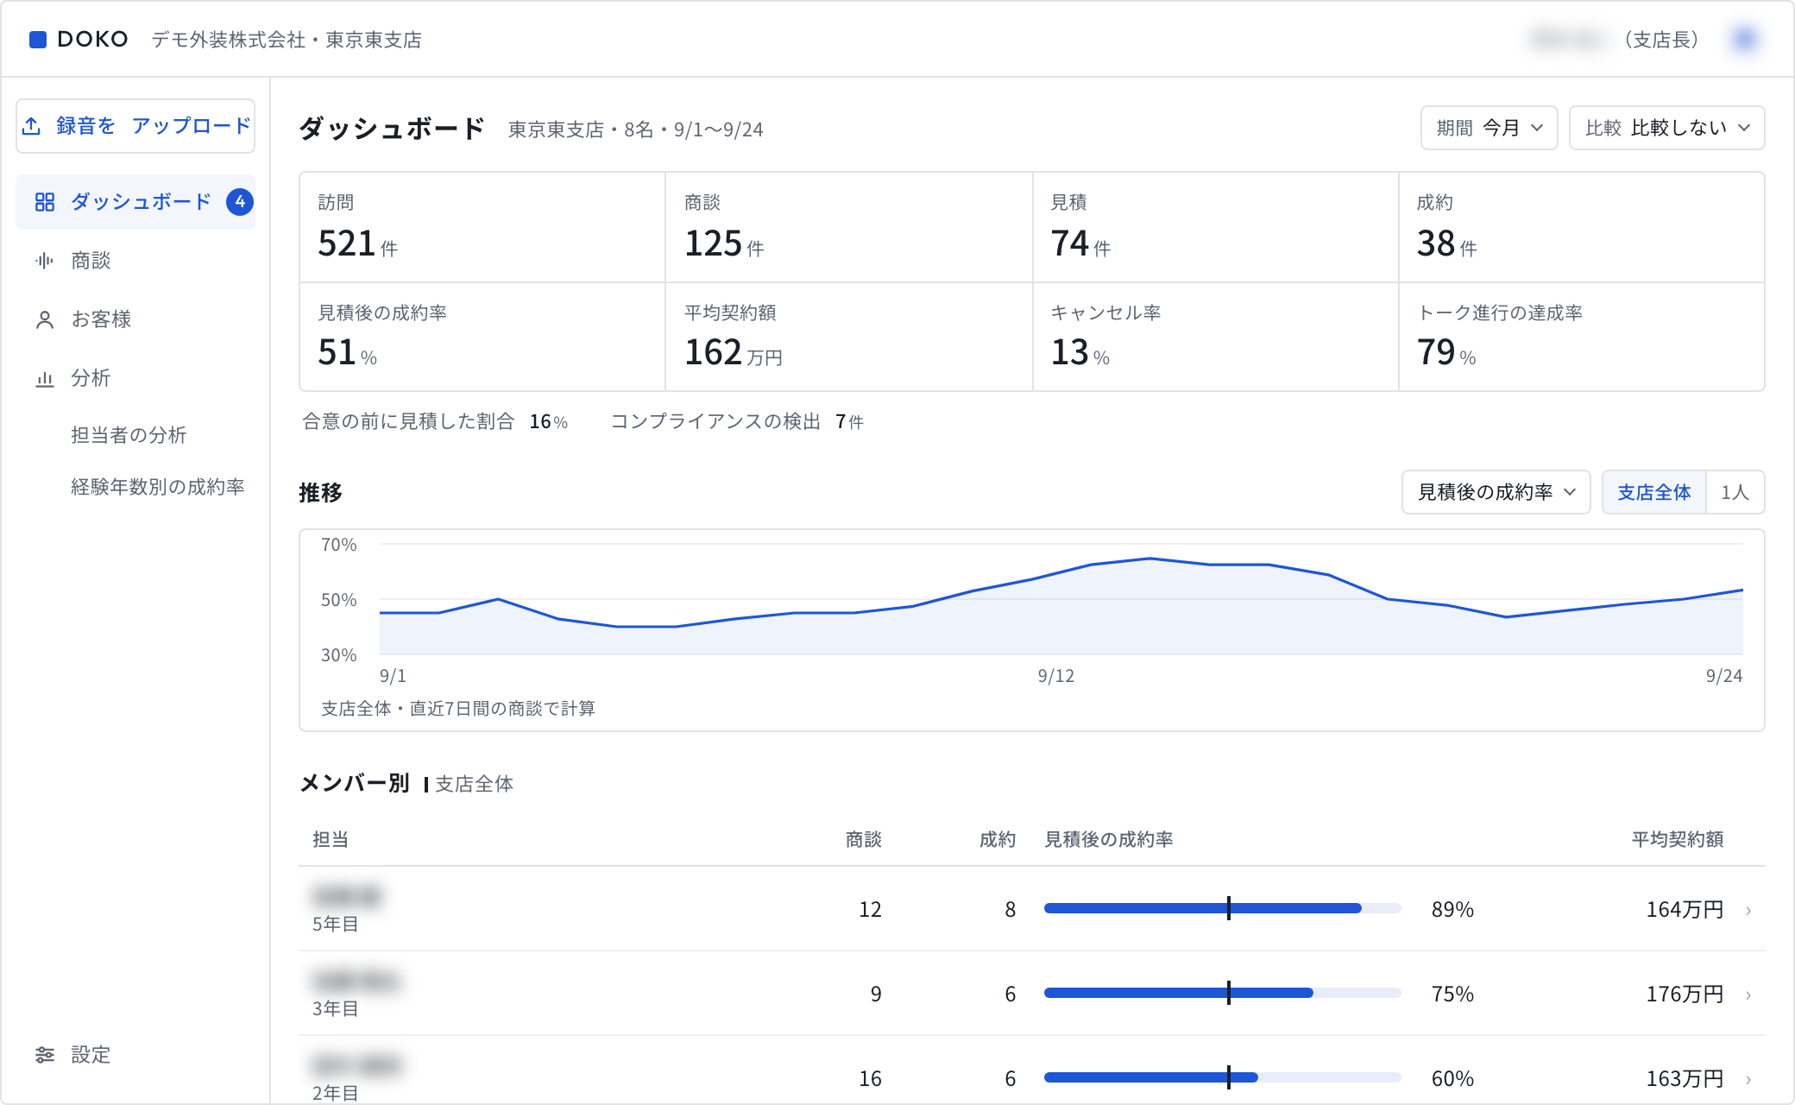Upload a recording with 録音をアップロード
The height and width of the screenshot is (1105, 1795).
tap(135, 126)
